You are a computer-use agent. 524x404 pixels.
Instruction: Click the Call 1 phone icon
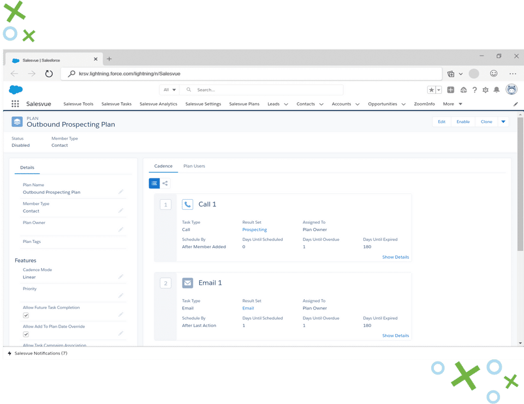click(187, 204)
